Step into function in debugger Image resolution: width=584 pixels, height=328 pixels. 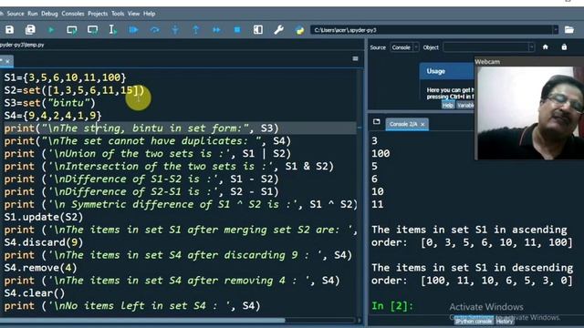pos(175,30)
